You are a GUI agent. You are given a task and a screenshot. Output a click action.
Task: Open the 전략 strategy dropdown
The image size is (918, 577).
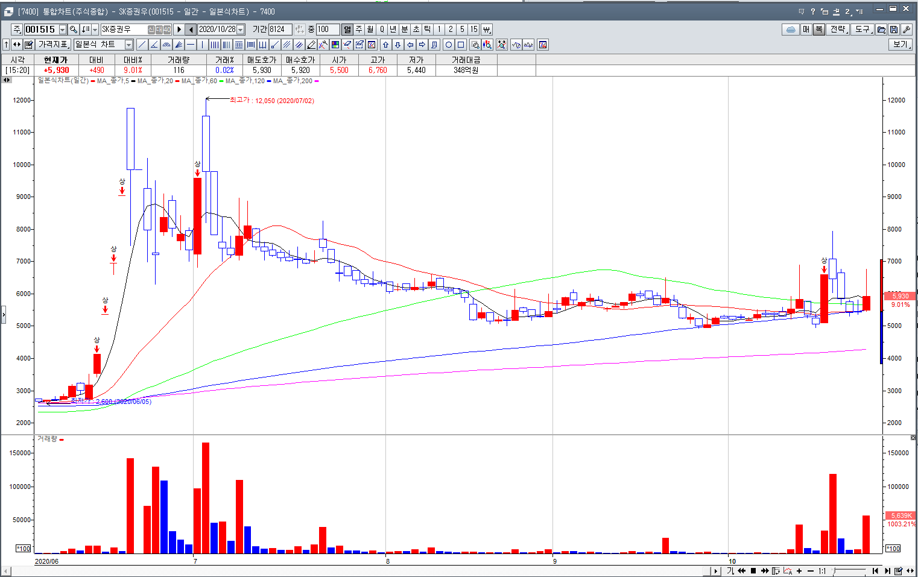839,29
